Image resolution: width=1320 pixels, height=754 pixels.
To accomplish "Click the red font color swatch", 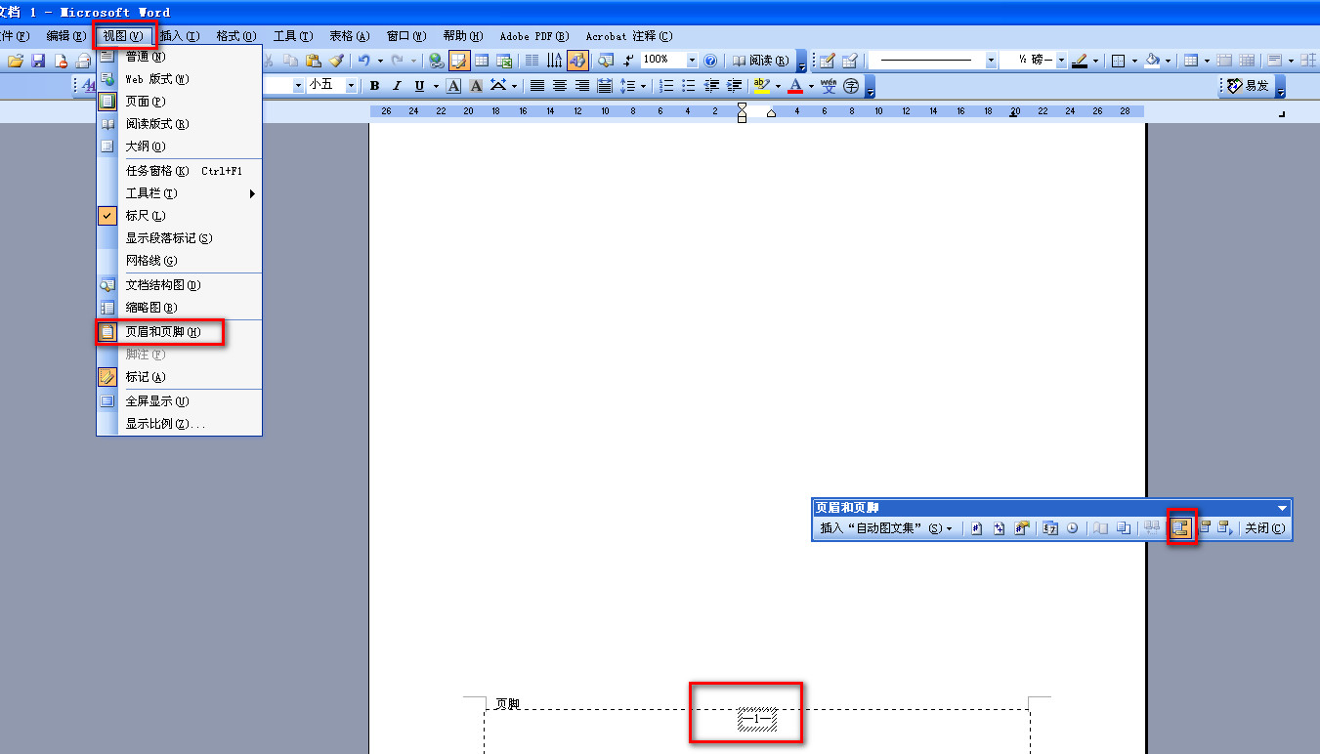I will pyautogui.click(x=795, y=86).
